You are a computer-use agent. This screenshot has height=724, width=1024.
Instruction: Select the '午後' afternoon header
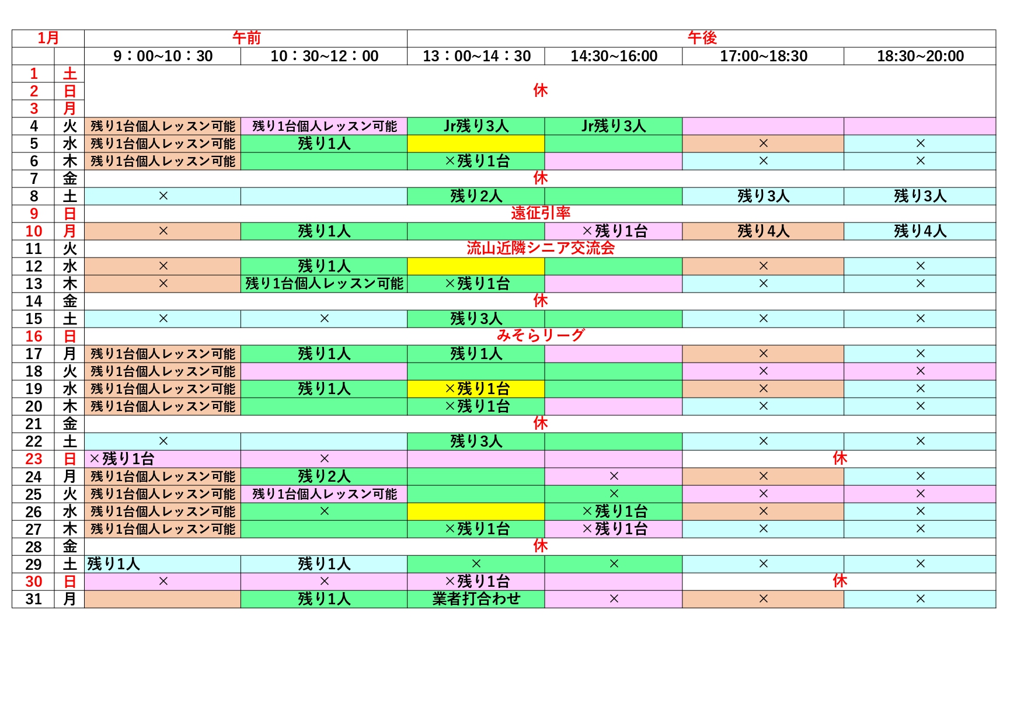(702, 39)
